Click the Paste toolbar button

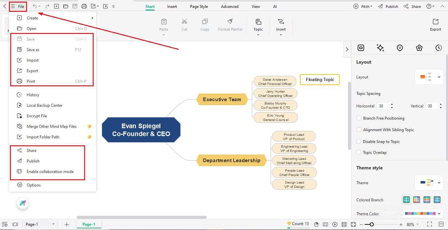click(164, 25)
